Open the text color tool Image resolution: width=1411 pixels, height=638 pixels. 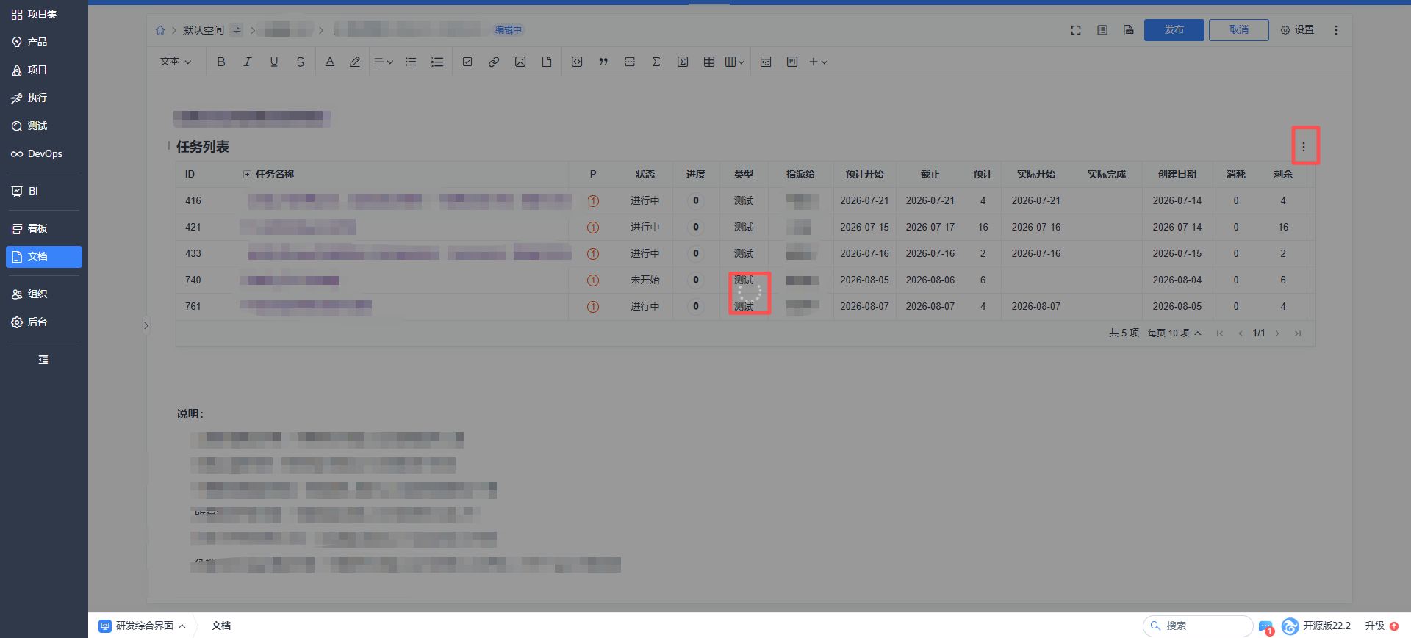click(330, 62)
